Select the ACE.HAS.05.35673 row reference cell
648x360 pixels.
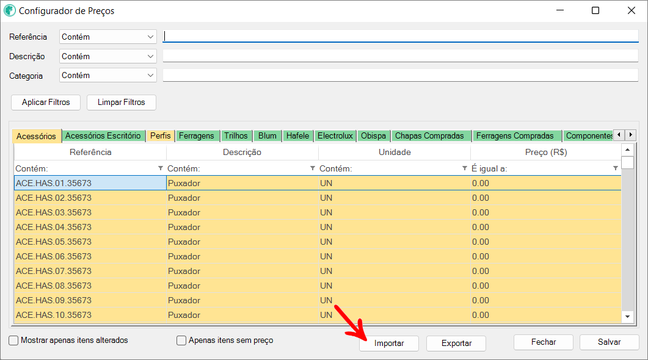point(90,242)
